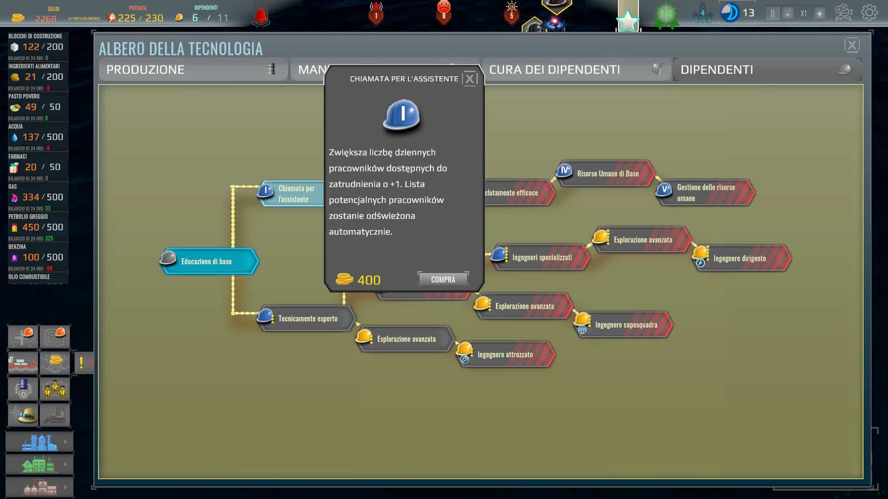Open the barrel machinery production icon
The width and height of the screenshot is (888, 499).
[23, 389]
